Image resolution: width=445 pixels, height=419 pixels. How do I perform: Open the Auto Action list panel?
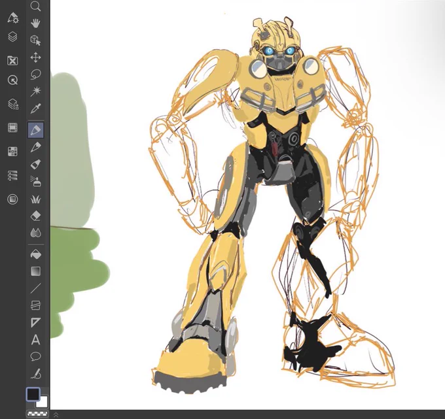tap(12, 176)
